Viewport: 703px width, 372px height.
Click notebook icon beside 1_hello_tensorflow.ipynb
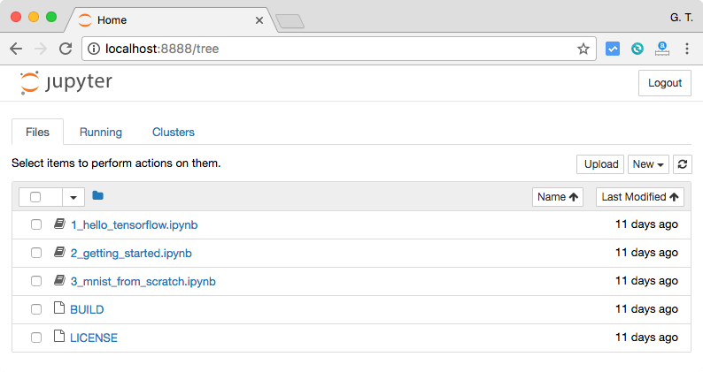click(59, 224)
